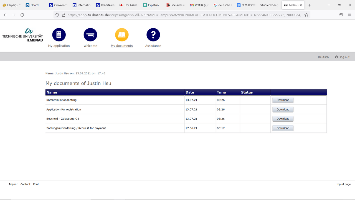Jump to top of page link
Viewport: 355px width, 200px height.
344,184
